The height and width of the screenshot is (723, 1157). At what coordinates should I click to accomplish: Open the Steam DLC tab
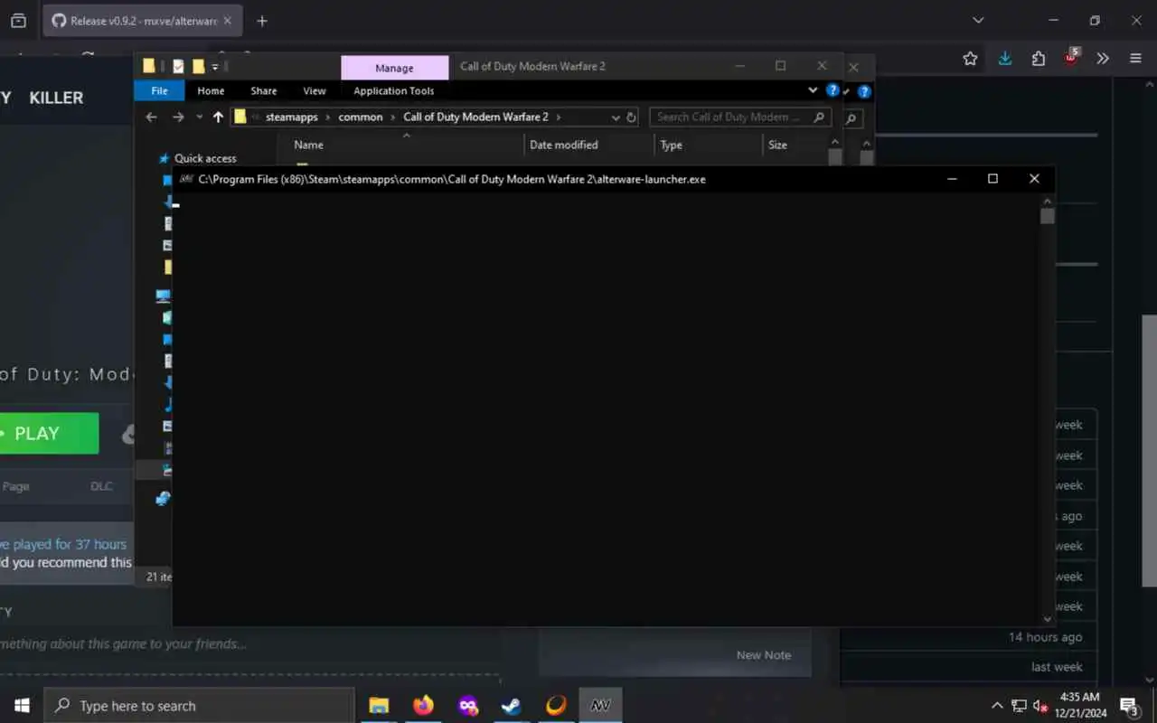101,486
